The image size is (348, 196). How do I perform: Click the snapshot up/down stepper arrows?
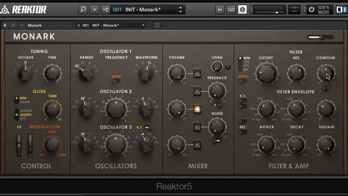coord(181,9)
